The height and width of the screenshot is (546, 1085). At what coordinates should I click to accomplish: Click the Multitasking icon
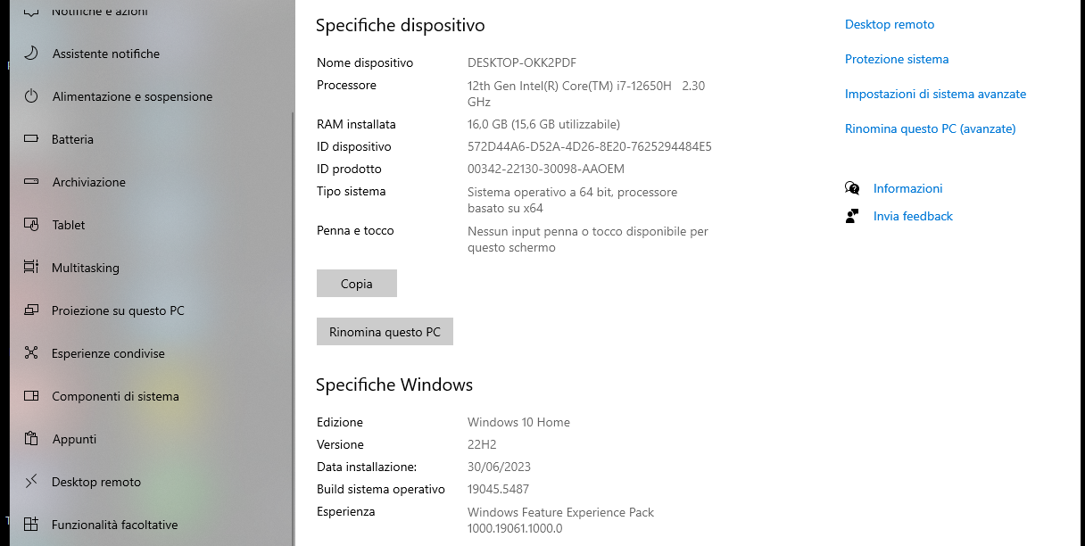[31, 268]
